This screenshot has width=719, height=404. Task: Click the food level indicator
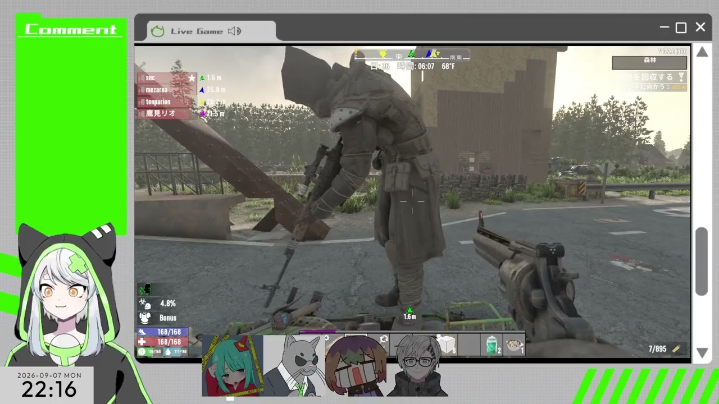coord(149,352)
